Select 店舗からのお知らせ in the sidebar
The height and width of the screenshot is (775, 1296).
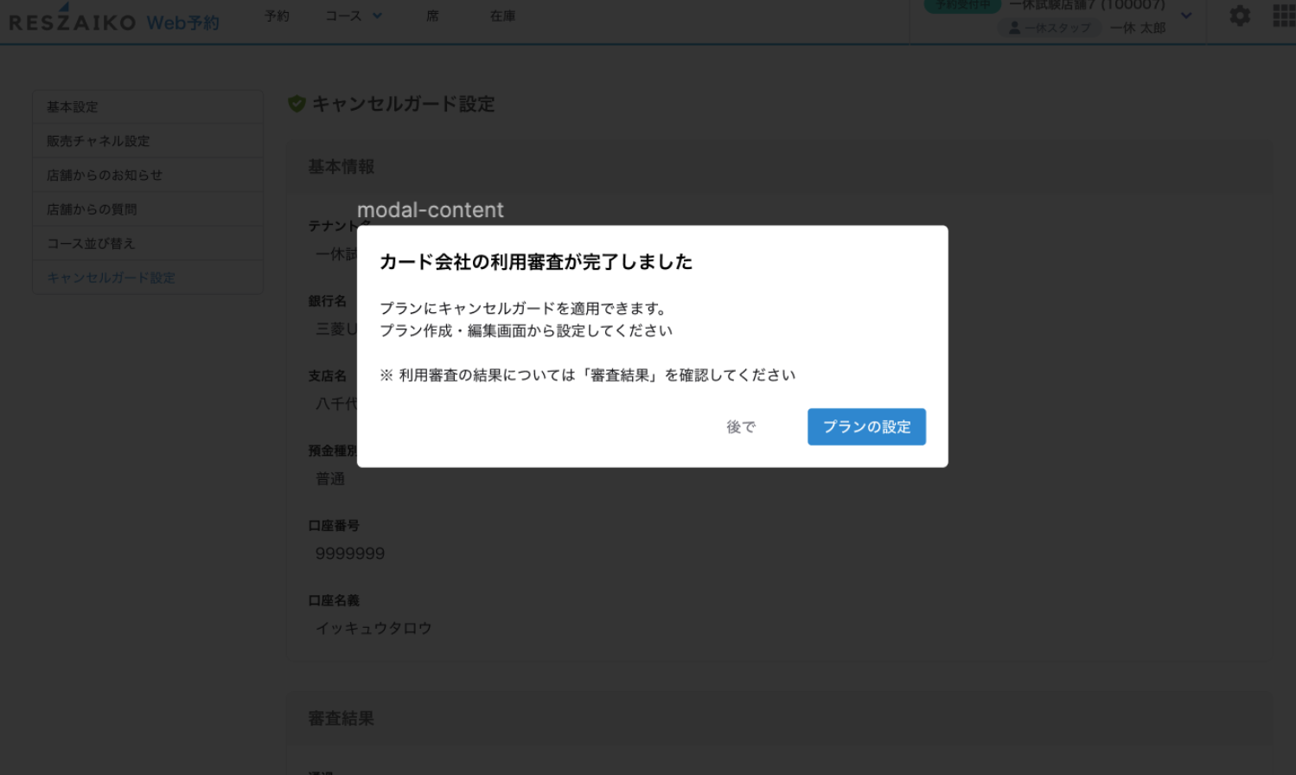click(148, 175)
